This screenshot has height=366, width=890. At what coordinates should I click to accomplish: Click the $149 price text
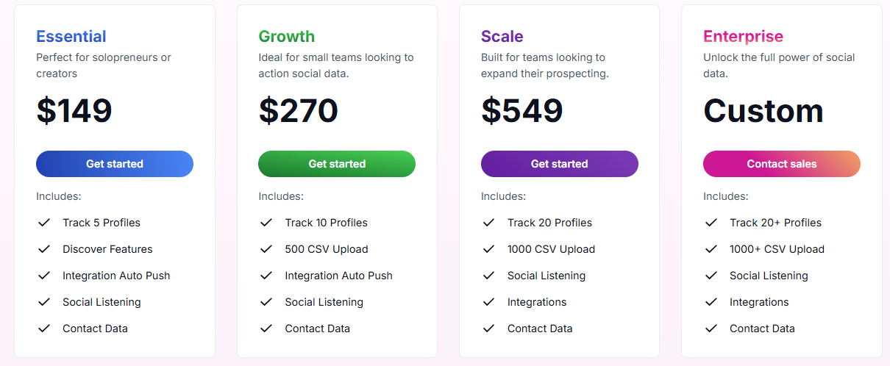coord(74,110)
